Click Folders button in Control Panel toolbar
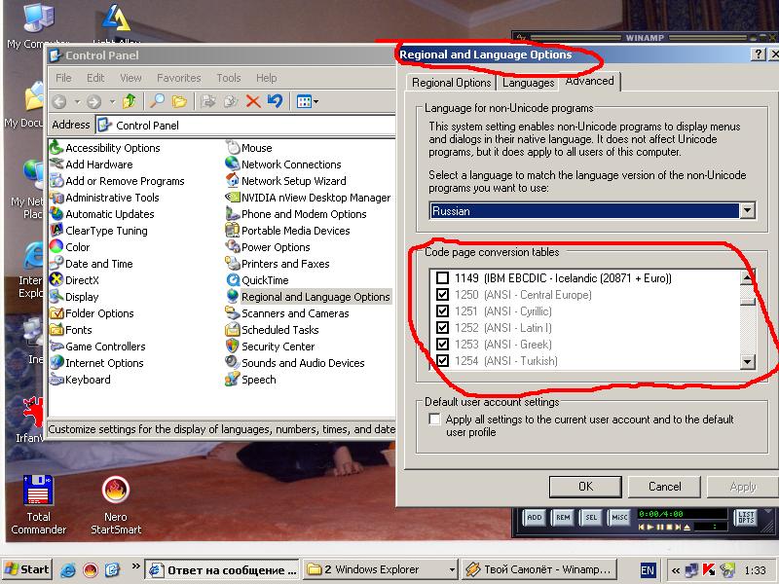779x584 pixels. click(x=179, y=101)
